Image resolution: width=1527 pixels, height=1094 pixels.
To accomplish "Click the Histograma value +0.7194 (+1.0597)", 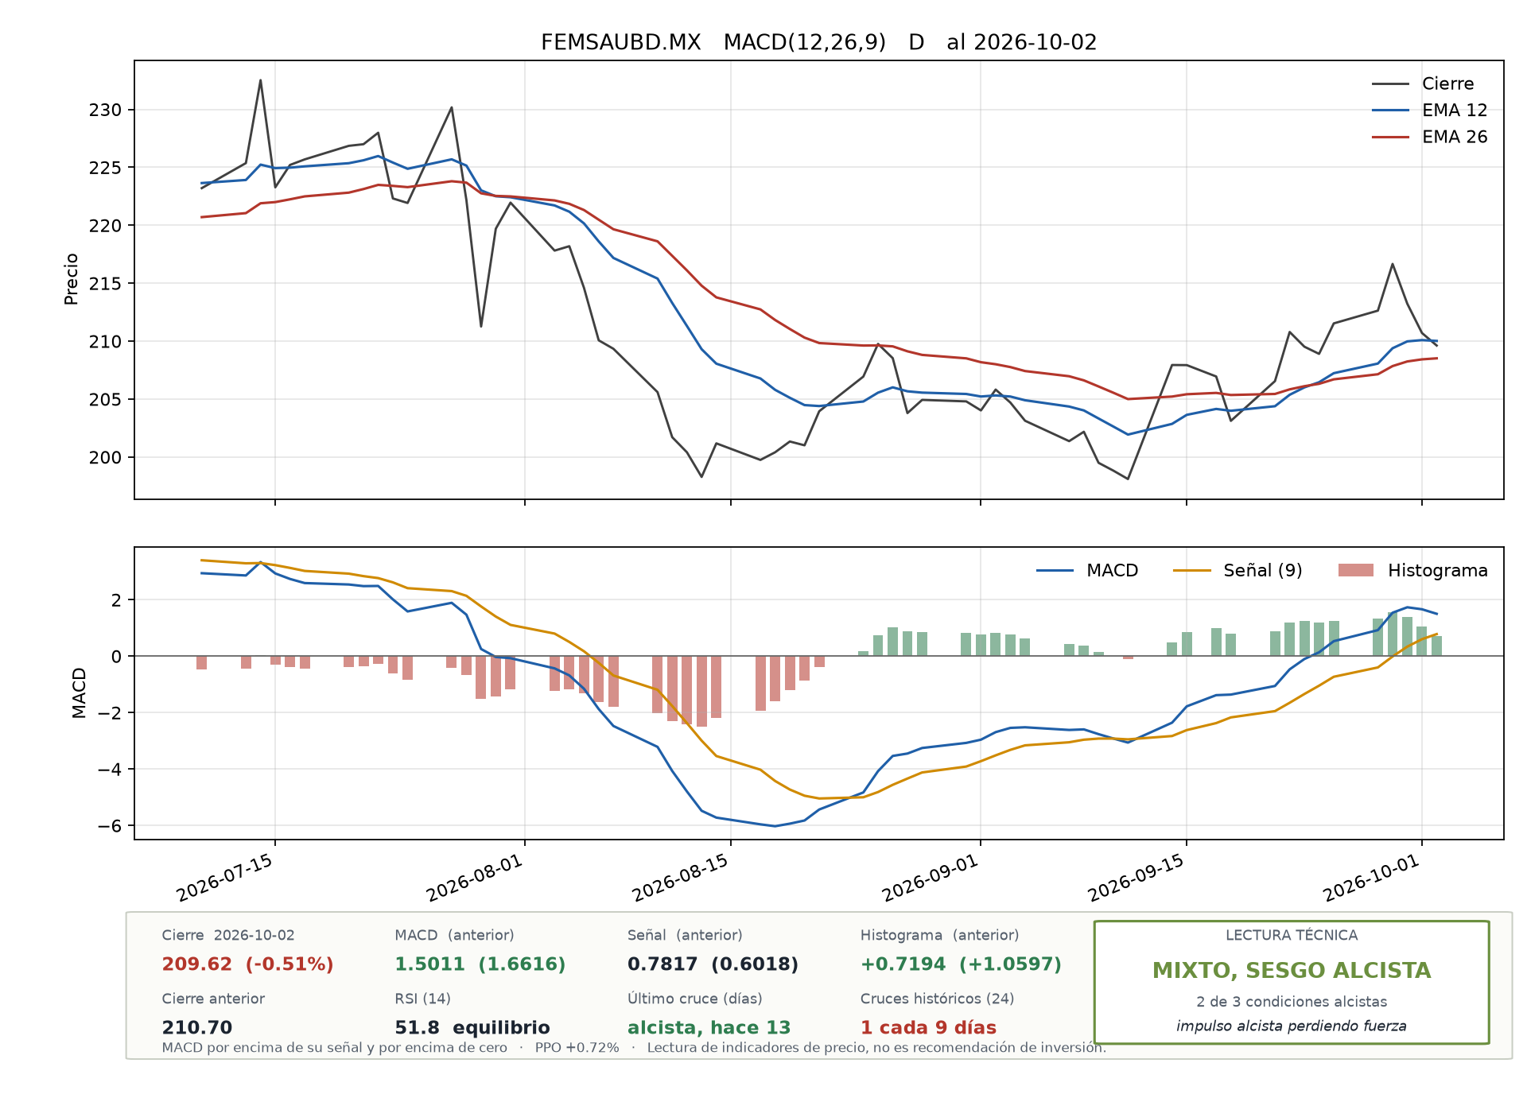I will coord(961,964).
